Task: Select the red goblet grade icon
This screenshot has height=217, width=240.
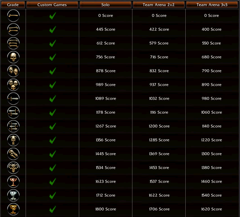Action: (13, 181)
